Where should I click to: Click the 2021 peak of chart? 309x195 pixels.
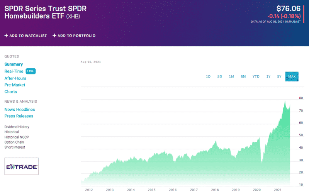coord(285,101)
